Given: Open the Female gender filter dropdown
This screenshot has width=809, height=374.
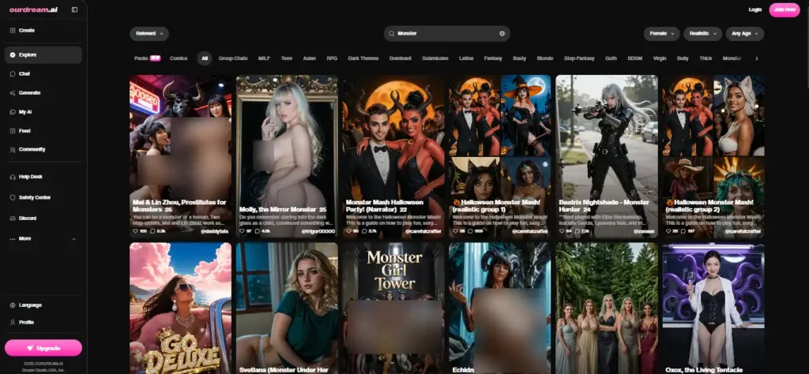Looking at the screenshot, I should click(x=661, y=33).
